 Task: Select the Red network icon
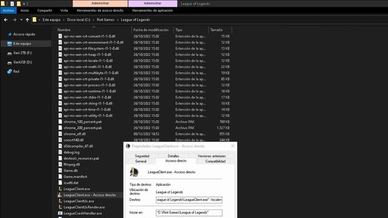(10, 71)
